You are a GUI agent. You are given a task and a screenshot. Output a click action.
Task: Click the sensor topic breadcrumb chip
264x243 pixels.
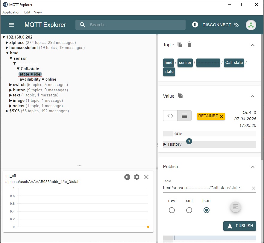[x=185, y=63]
